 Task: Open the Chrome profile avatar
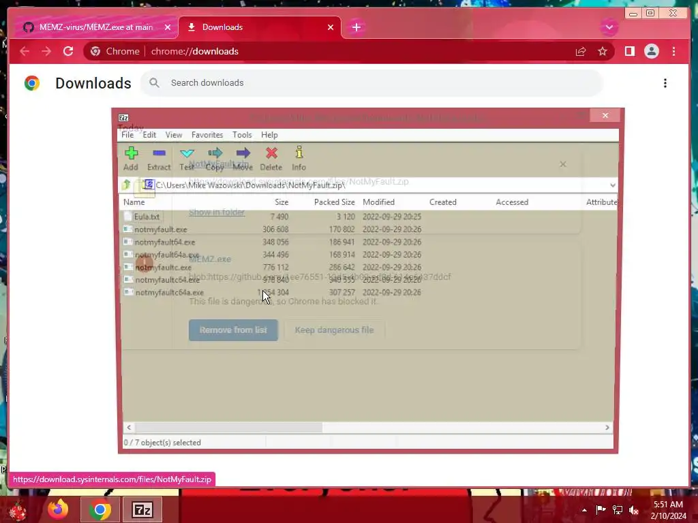point(651,52)
